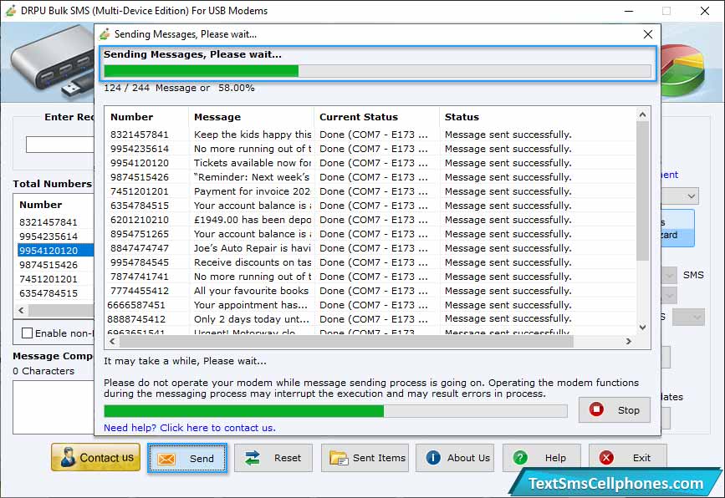Click the Reset arrows icon
The width and height of the screenshot is (725, 498).
point(253,458)
